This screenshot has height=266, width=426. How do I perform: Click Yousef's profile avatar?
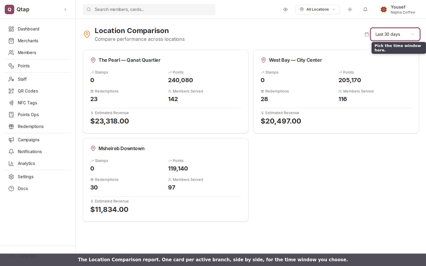(x=384, y=9)
